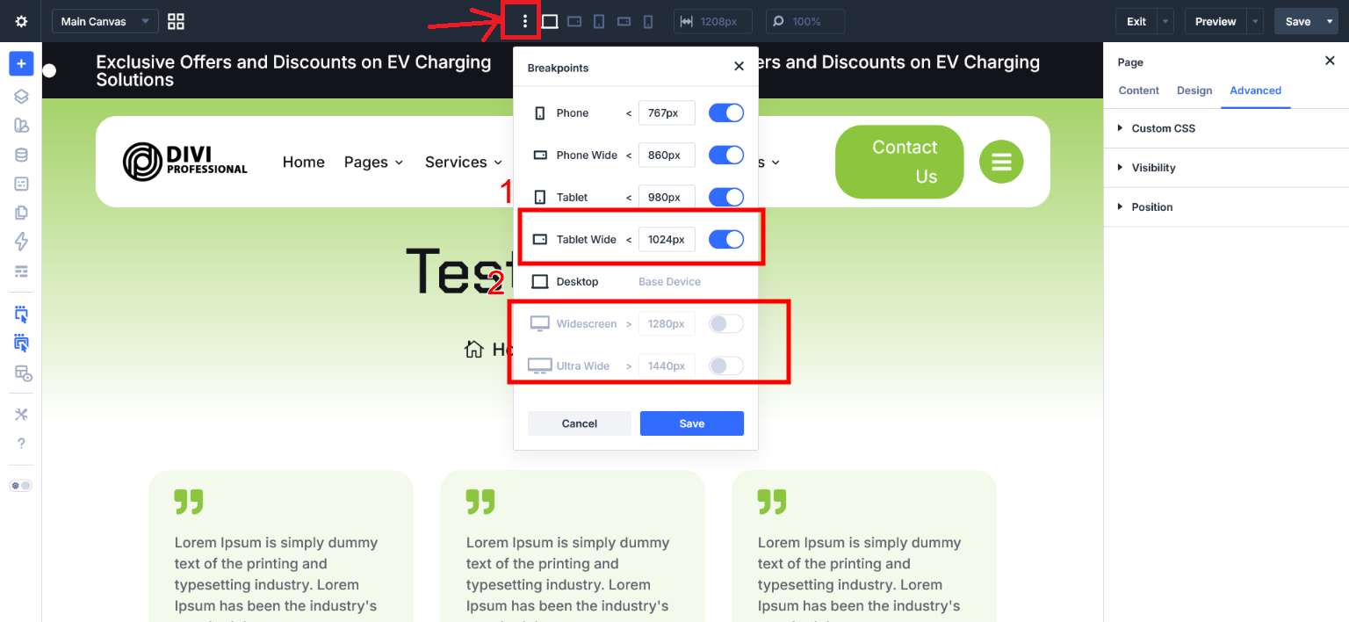Edit the Phone breakpoint width field
The image size is (1349, 622).
coord(667,112)
